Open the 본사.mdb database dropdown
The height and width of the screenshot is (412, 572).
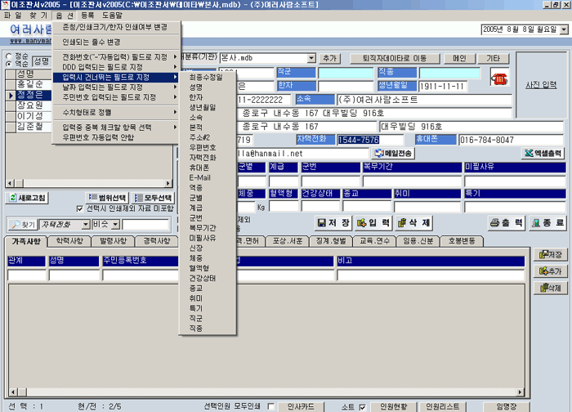point(311,59)
